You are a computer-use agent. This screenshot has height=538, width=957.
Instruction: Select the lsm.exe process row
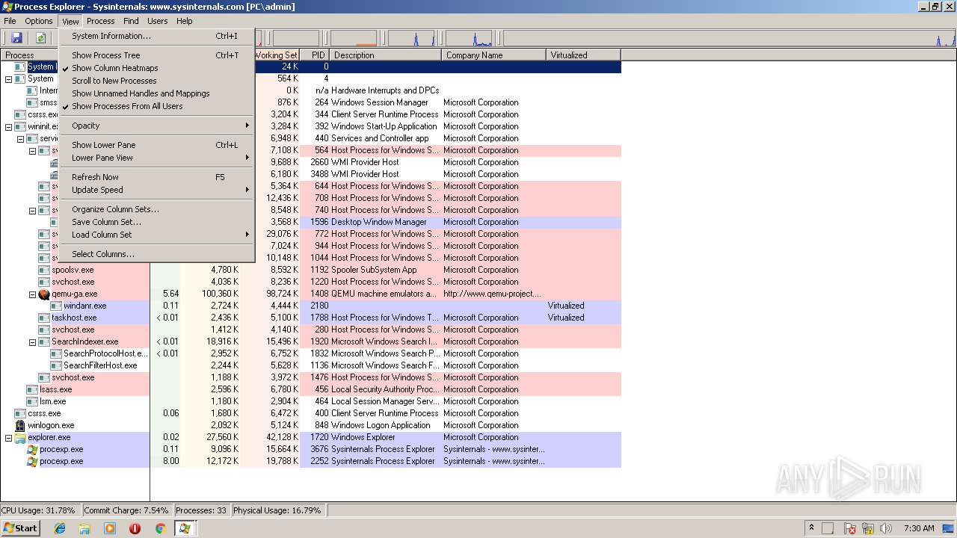point(311,401)
